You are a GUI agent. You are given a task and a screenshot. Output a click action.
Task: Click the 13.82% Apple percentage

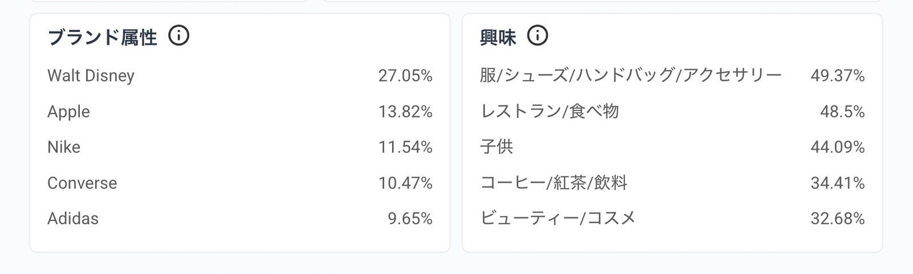[x=405, y=112]
